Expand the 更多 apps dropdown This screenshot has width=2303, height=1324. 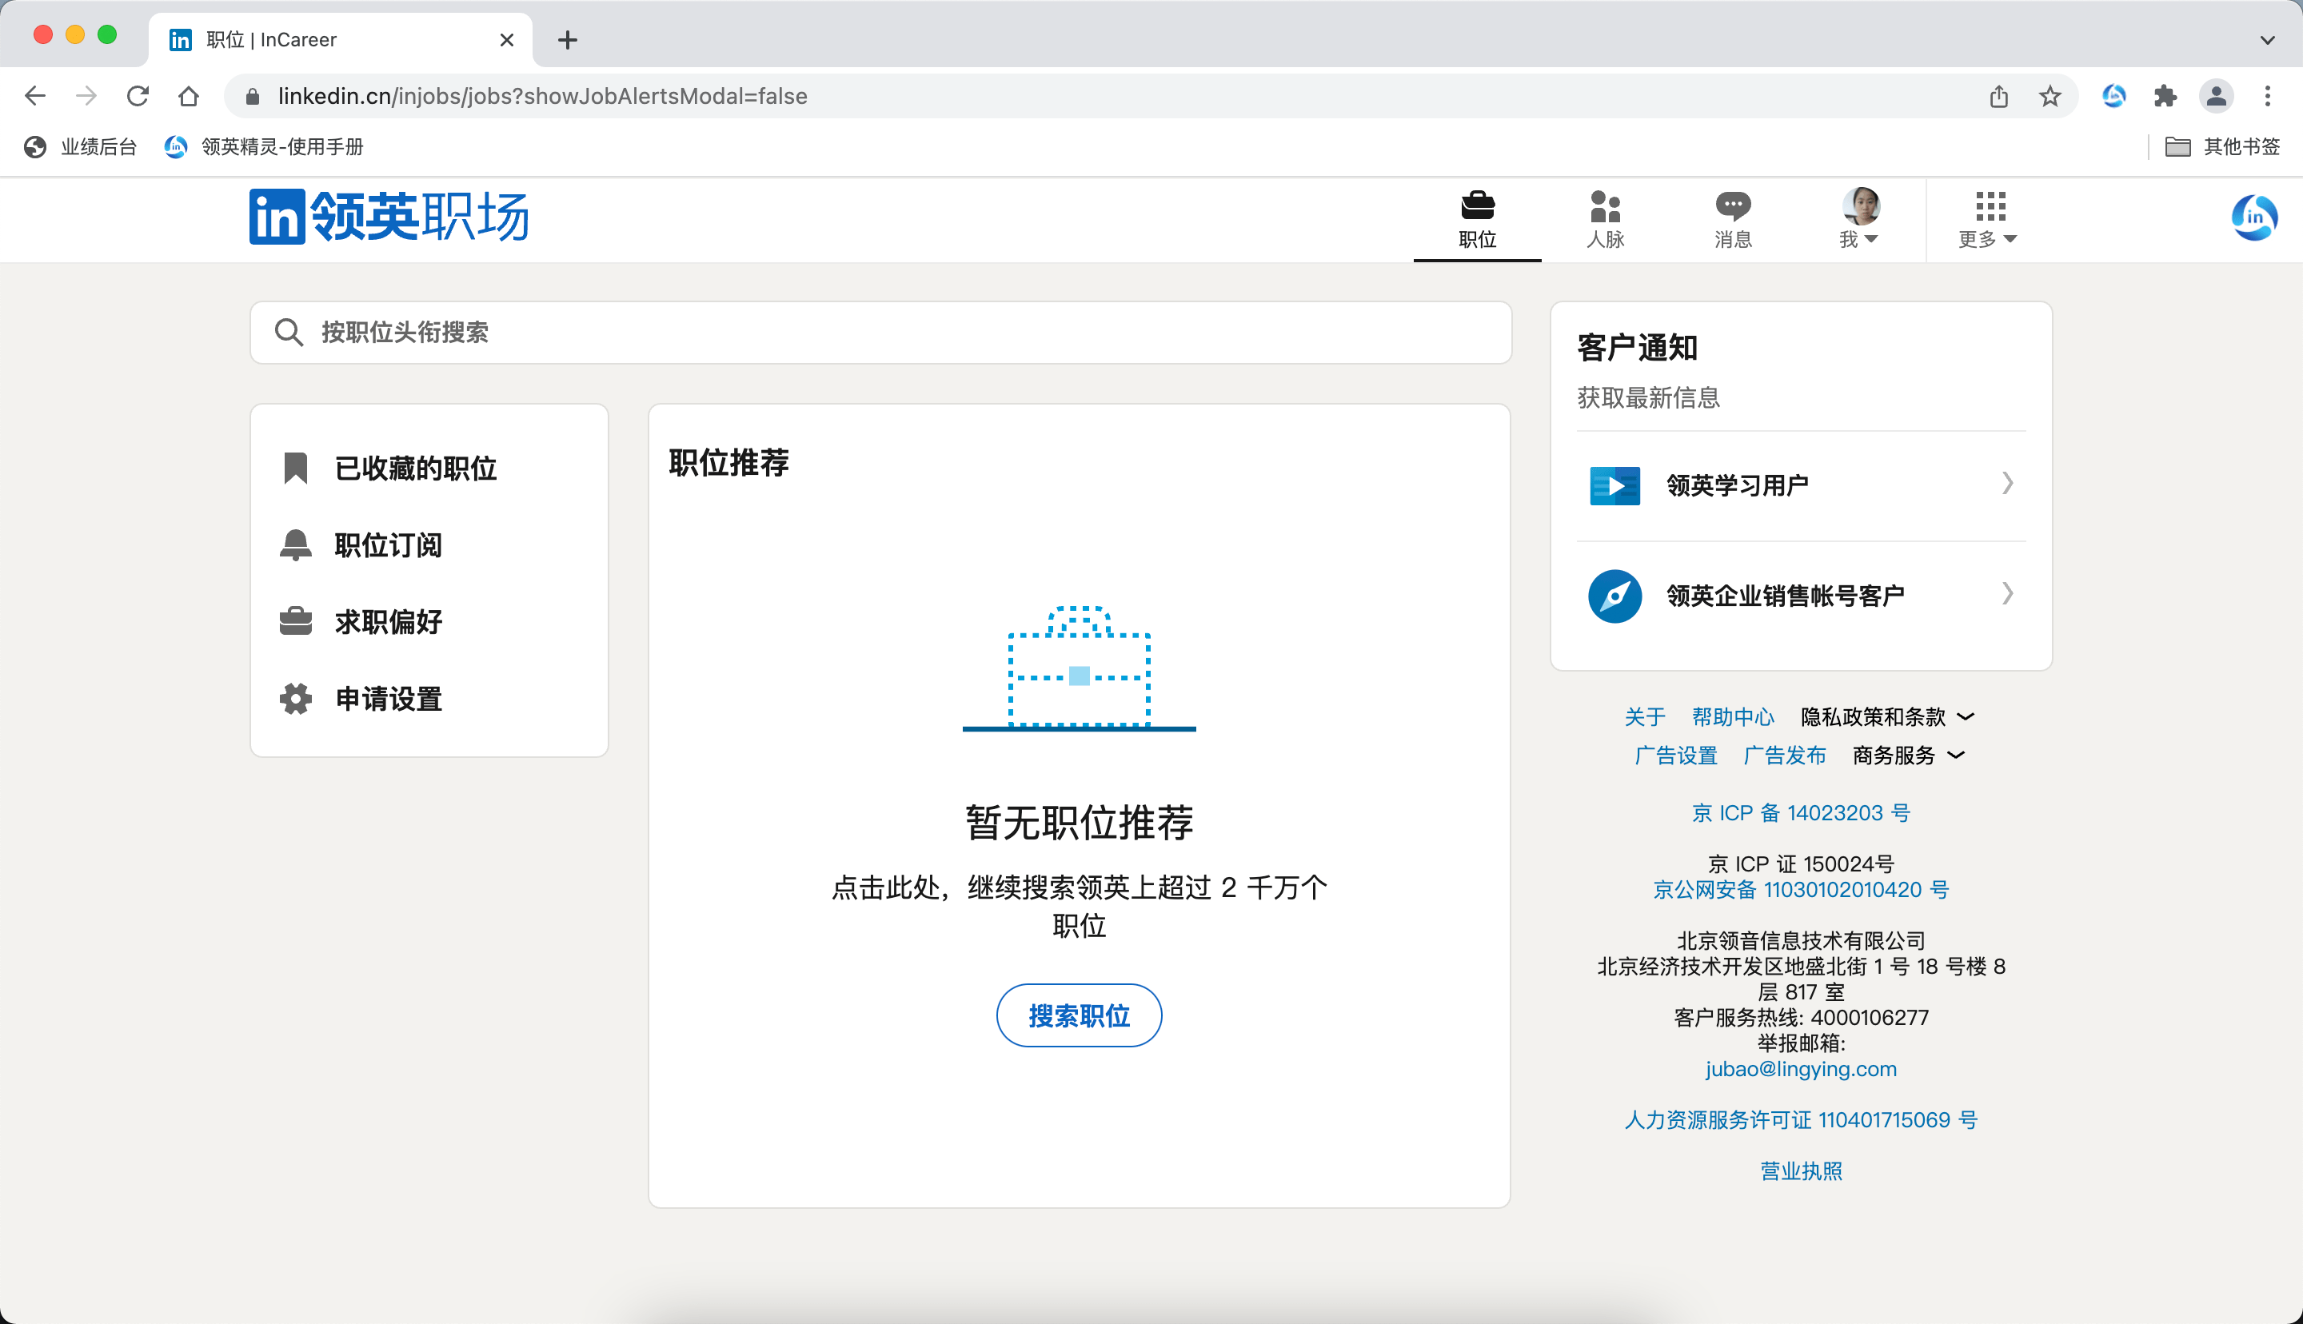(1989, 219)
